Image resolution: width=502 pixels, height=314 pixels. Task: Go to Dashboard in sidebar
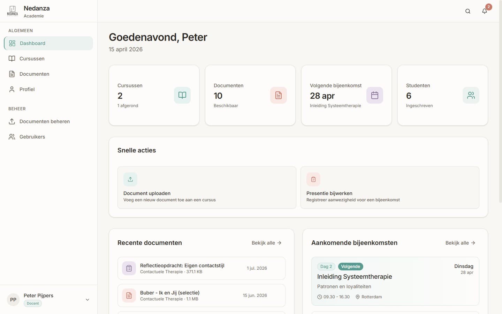pyautogui.click(x=48, y=43)
